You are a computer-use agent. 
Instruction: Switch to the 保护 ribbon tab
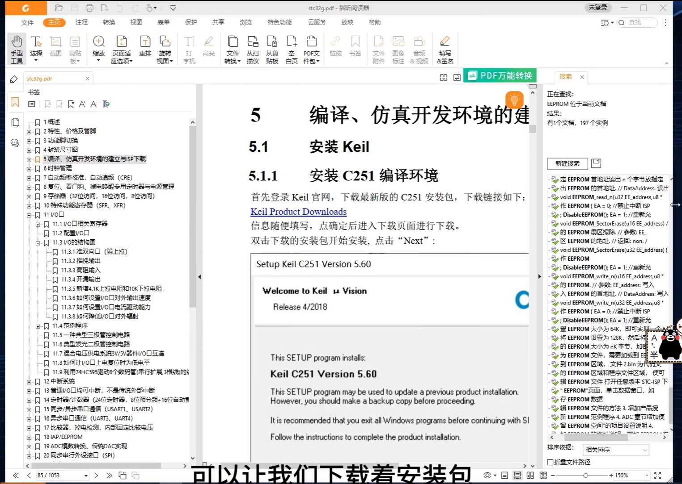(191, 22)
